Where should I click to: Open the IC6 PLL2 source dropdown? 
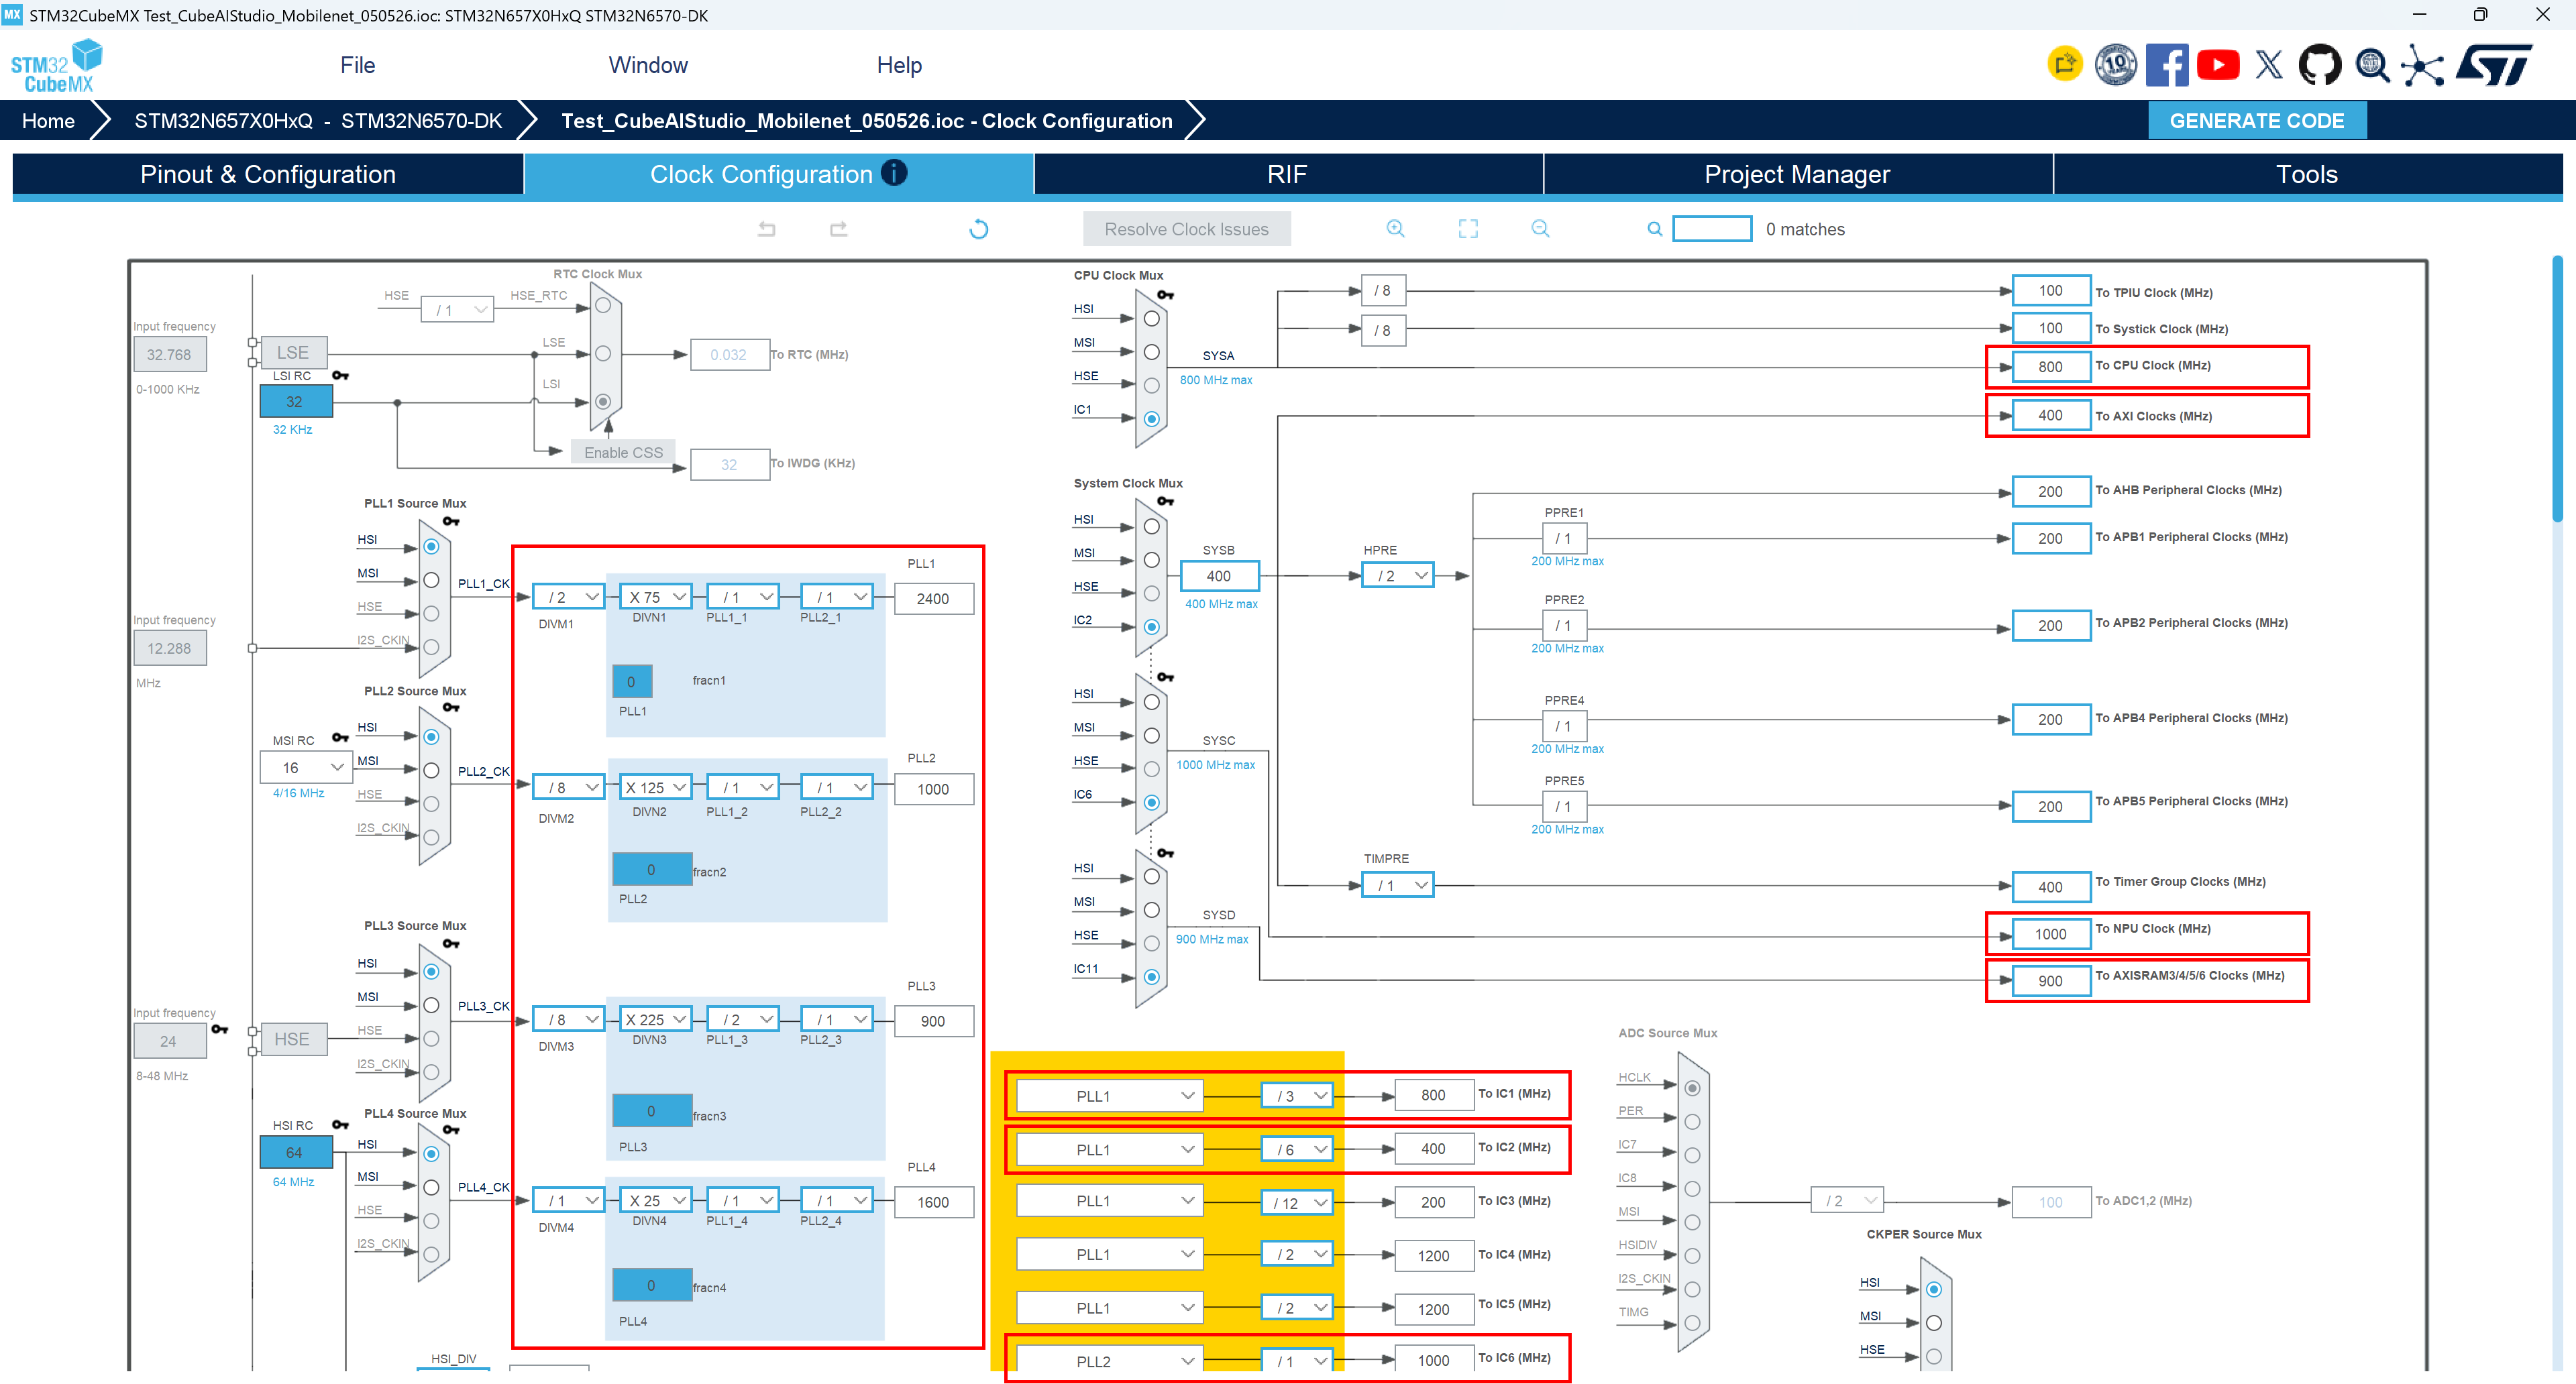coord(1110,1361)
